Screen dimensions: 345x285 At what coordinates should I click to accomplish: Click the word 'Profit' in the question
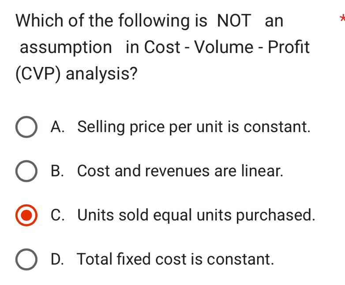click(x=289, y=47)
